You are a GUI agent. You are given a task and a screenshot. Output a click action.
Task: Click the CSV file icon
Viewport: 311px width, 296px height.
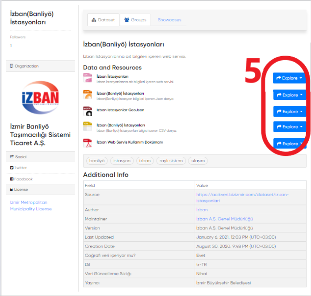[88, 127]
